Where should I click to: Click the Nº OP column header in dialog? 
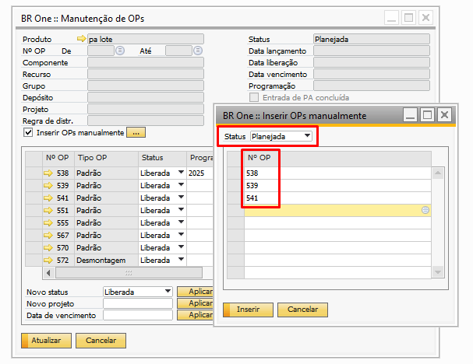pos(259,158)
